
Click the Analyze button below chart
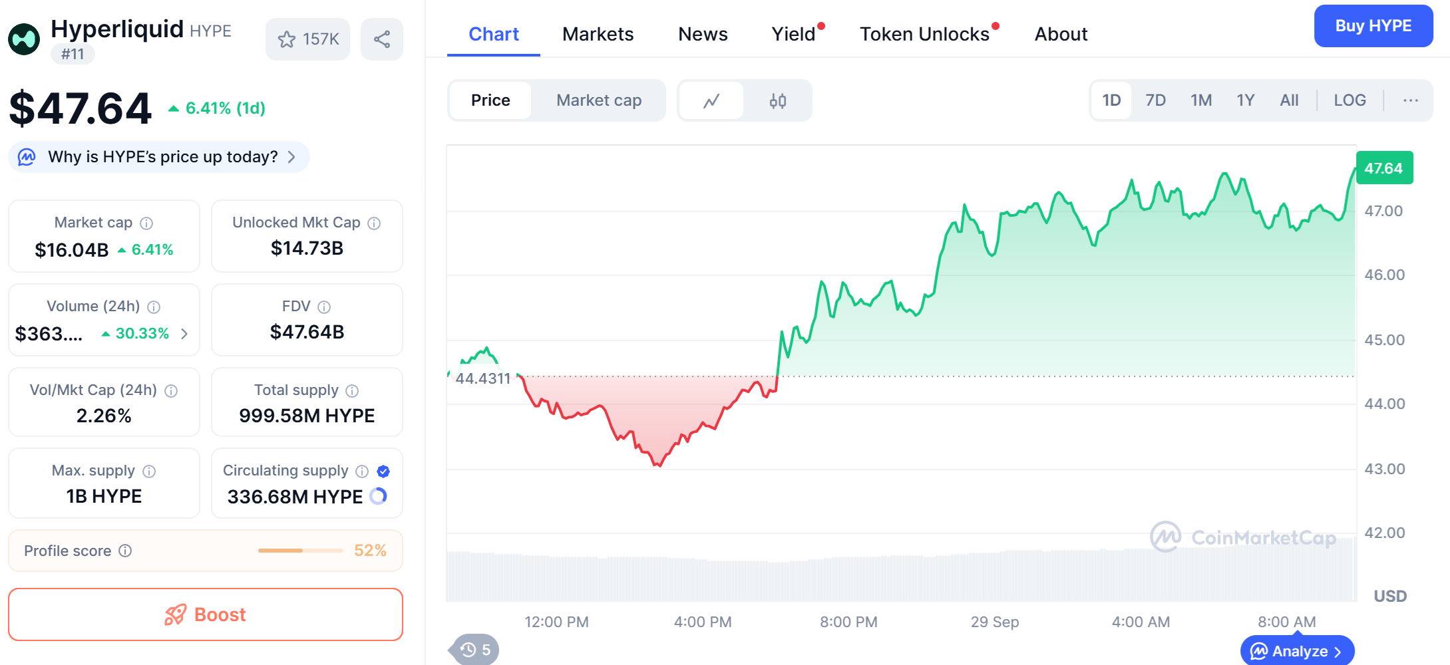(1297, 651)
